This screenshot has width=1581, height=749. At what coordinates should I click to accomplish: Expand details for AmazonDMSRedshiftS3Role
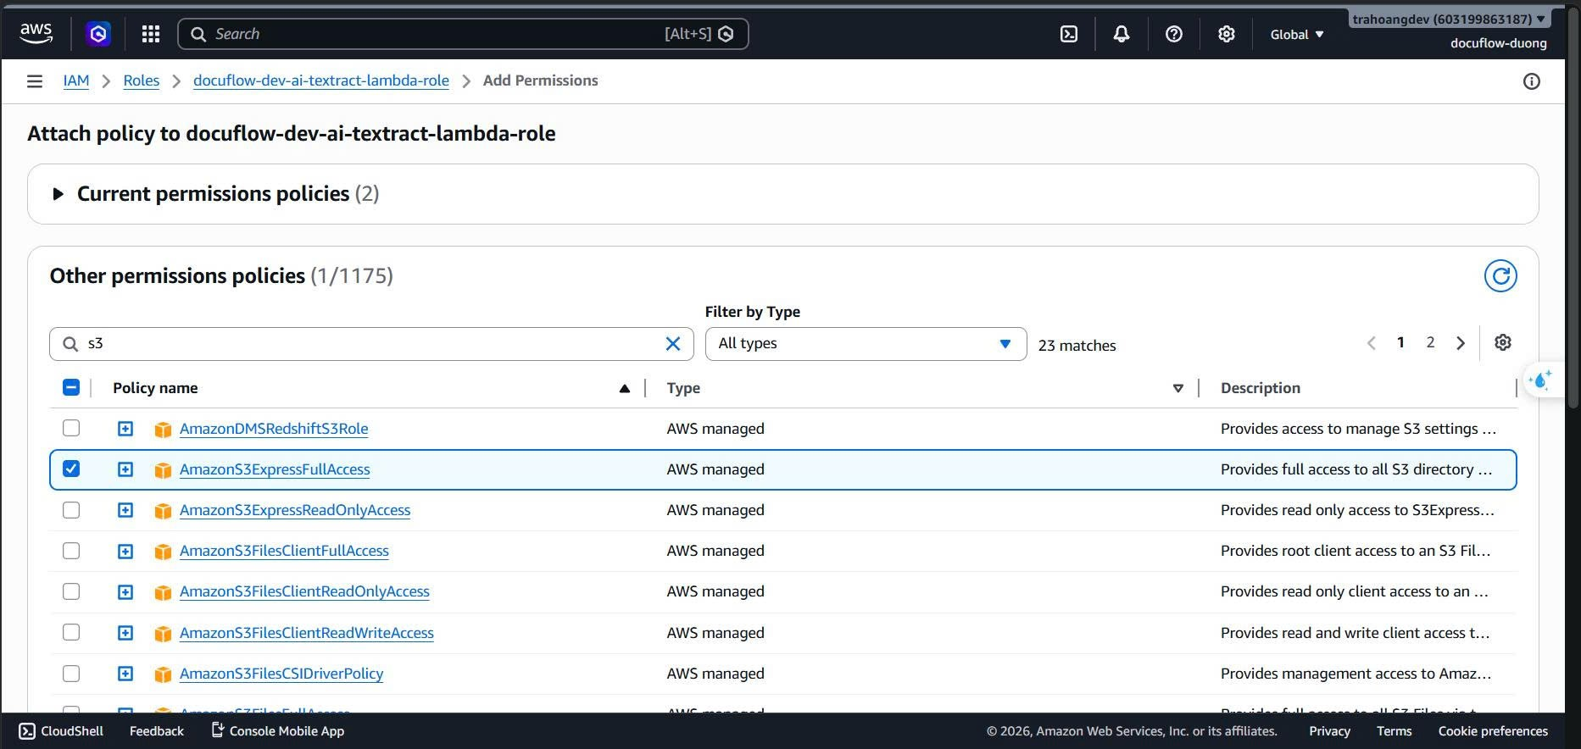pyautogui.click(x=125, y=429)
